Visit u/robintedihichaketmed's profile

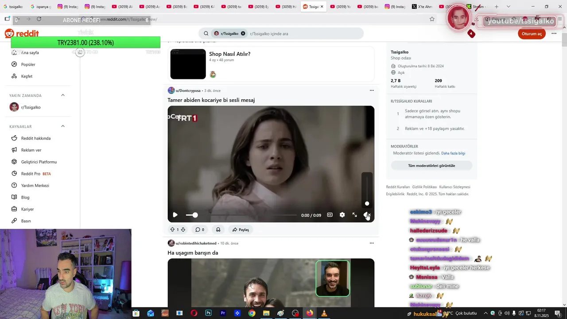[196, 243]
